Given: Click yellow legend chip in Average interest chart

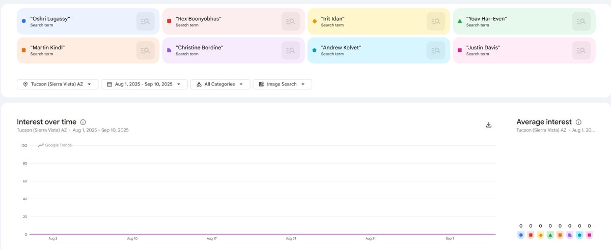Looking at the screenshot, I should coord(540,235).
